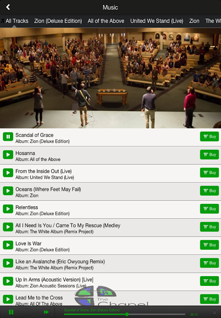Screen dimensions: 221x318
Task: Open the All of the Above tab
Action: [x=106, y=21]
